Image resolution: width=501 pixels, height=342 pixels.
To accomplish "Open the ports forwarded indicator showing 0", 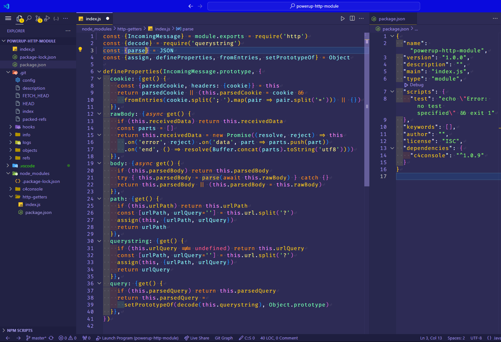I will tap(87, 338).
